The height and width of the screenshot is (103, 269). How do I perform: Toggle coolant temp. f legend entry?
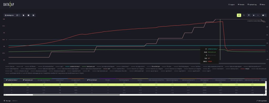tap(123, 67)
